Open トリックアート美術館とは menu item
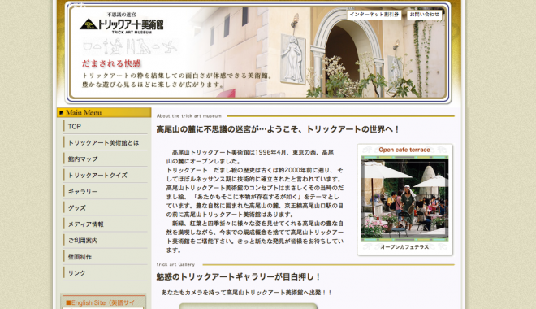 [x=105, y=142]
